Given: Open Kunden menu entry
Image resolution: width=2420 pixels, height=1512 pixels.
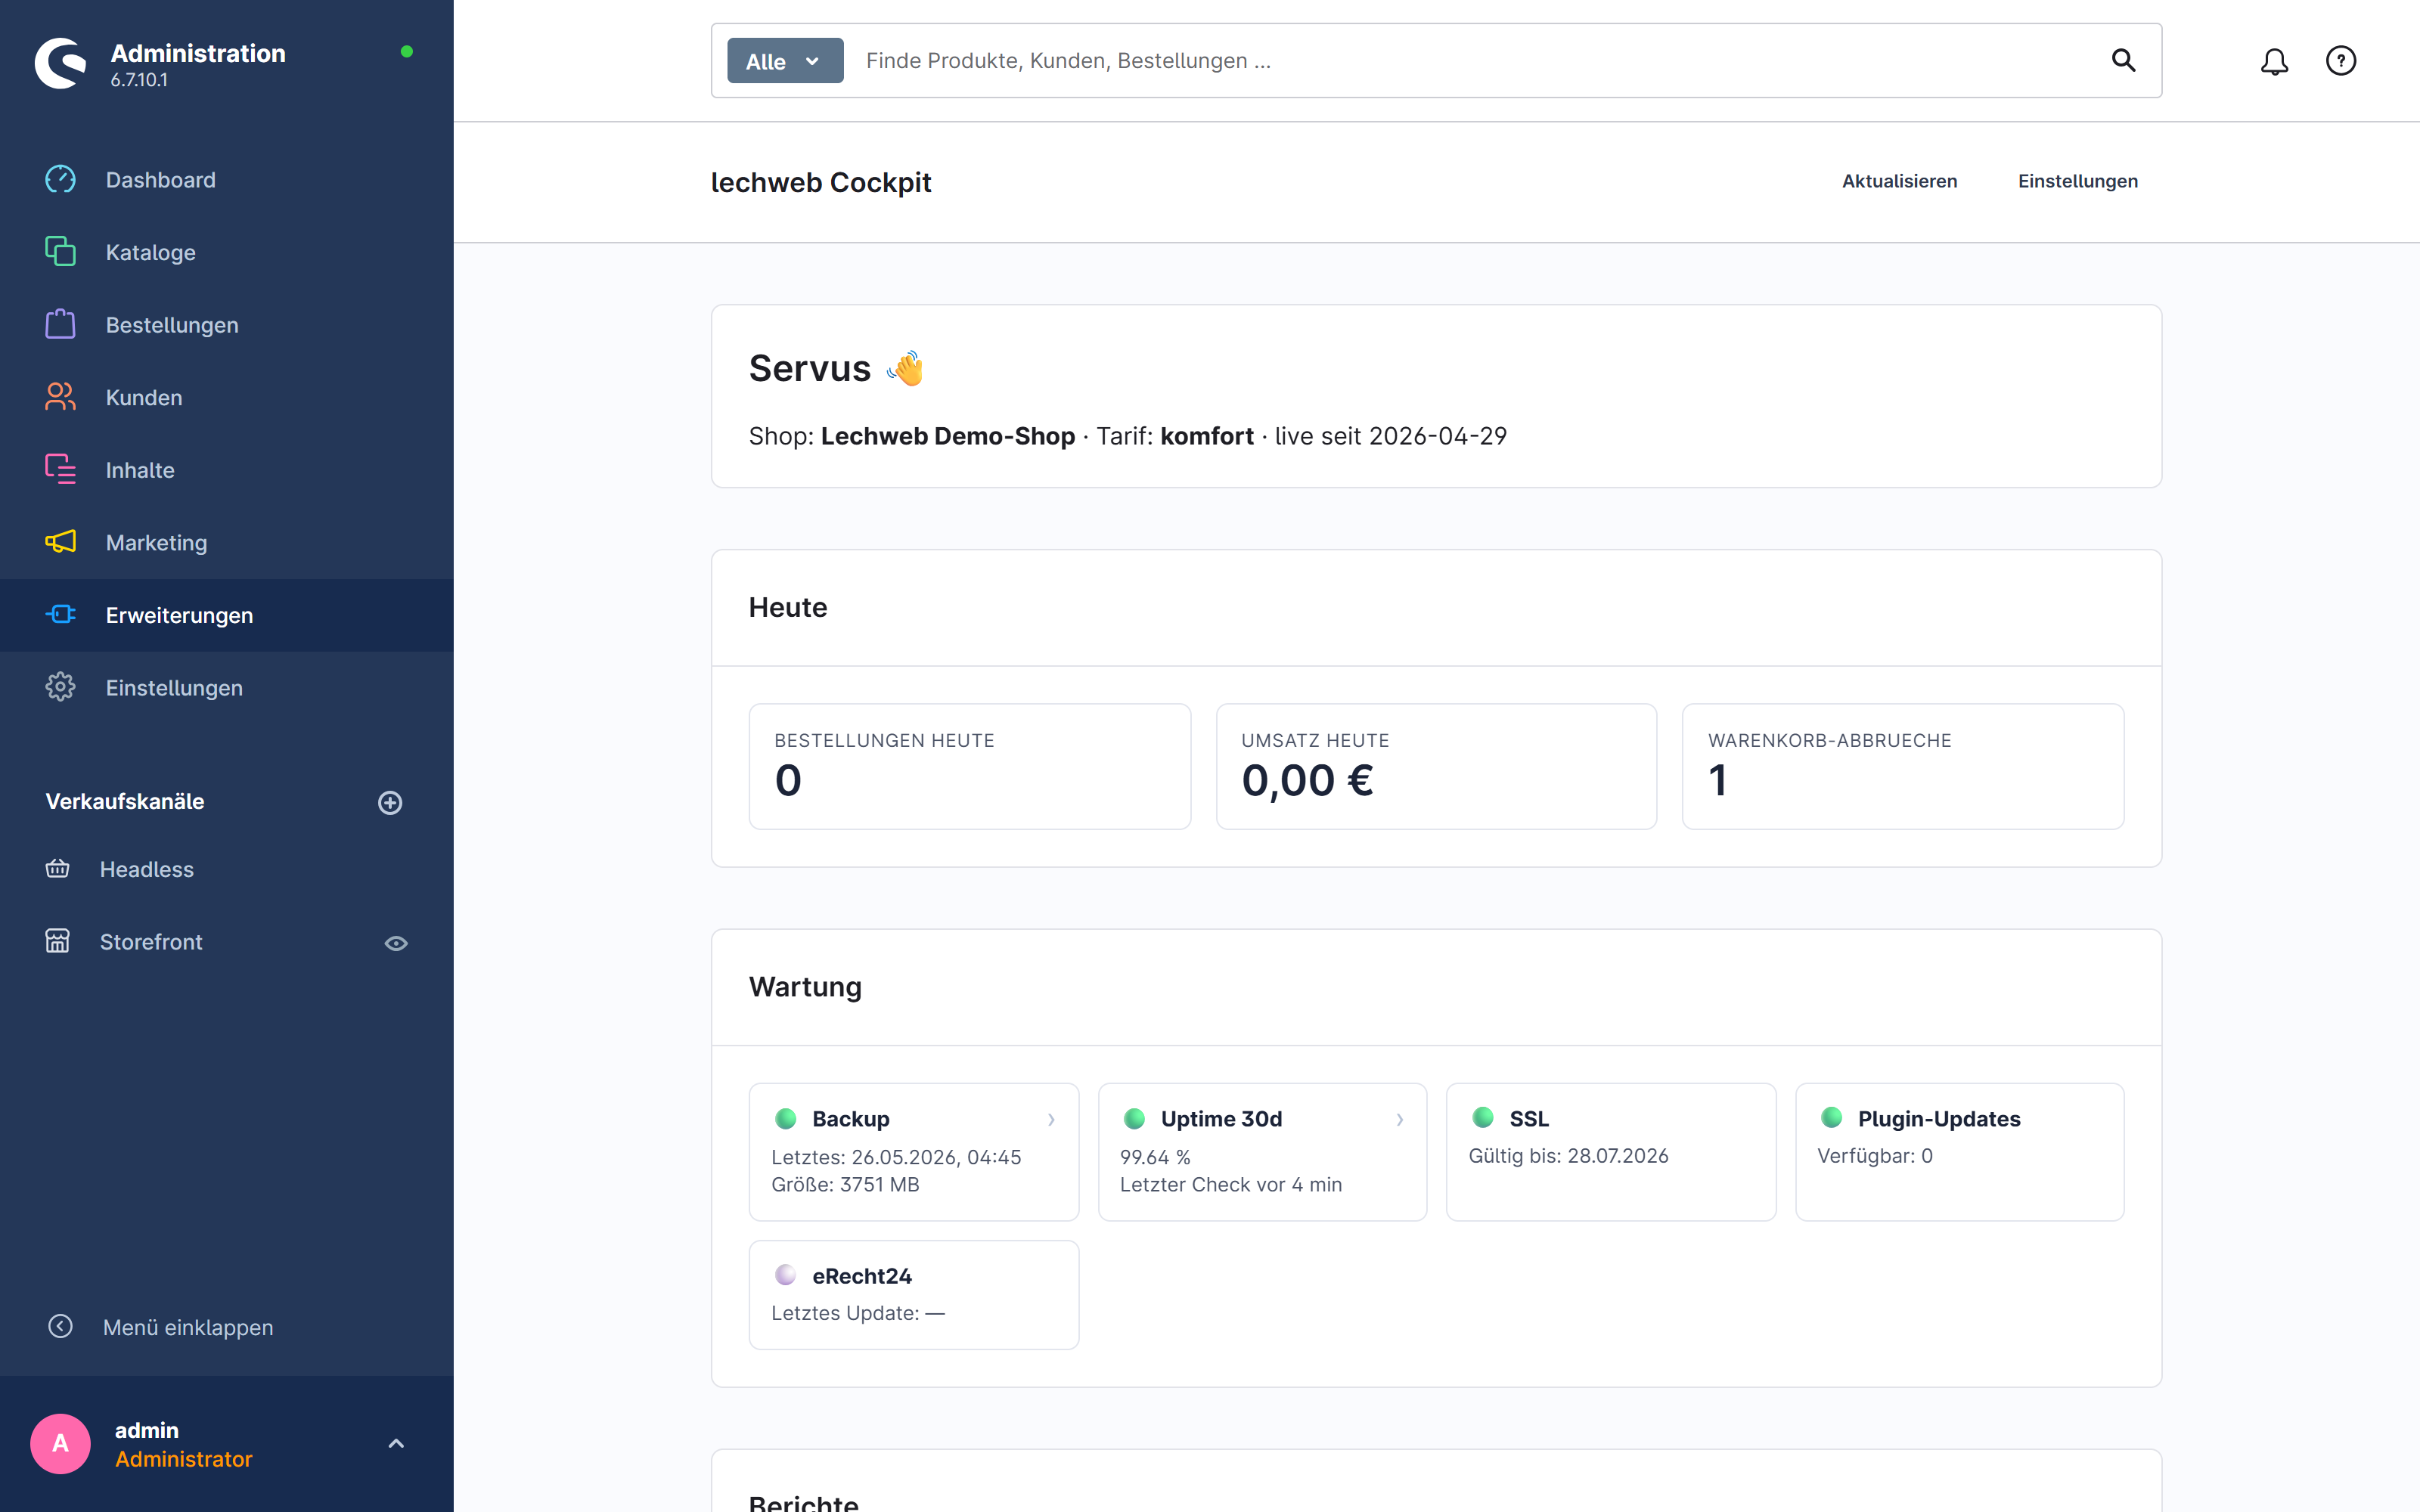Looking at the screenshot, I should [226, 397].
